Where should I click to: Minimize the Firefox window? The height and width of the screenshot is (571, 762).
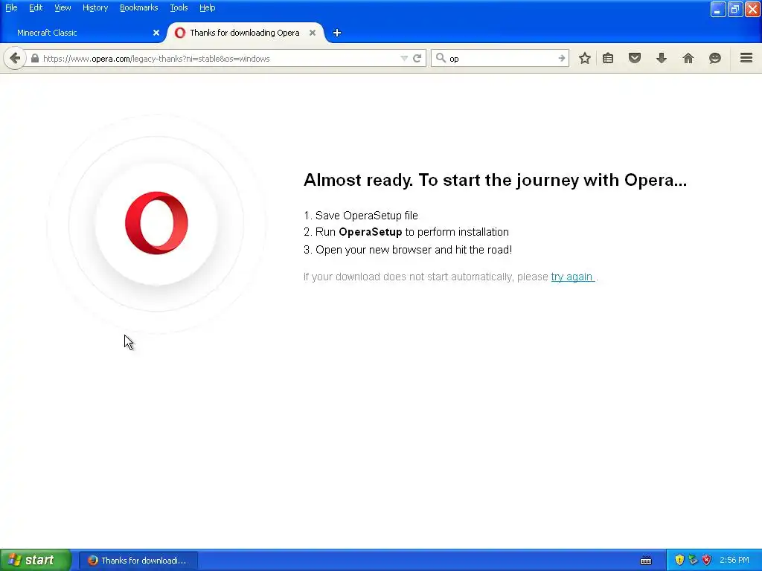[x=718, y=9]
